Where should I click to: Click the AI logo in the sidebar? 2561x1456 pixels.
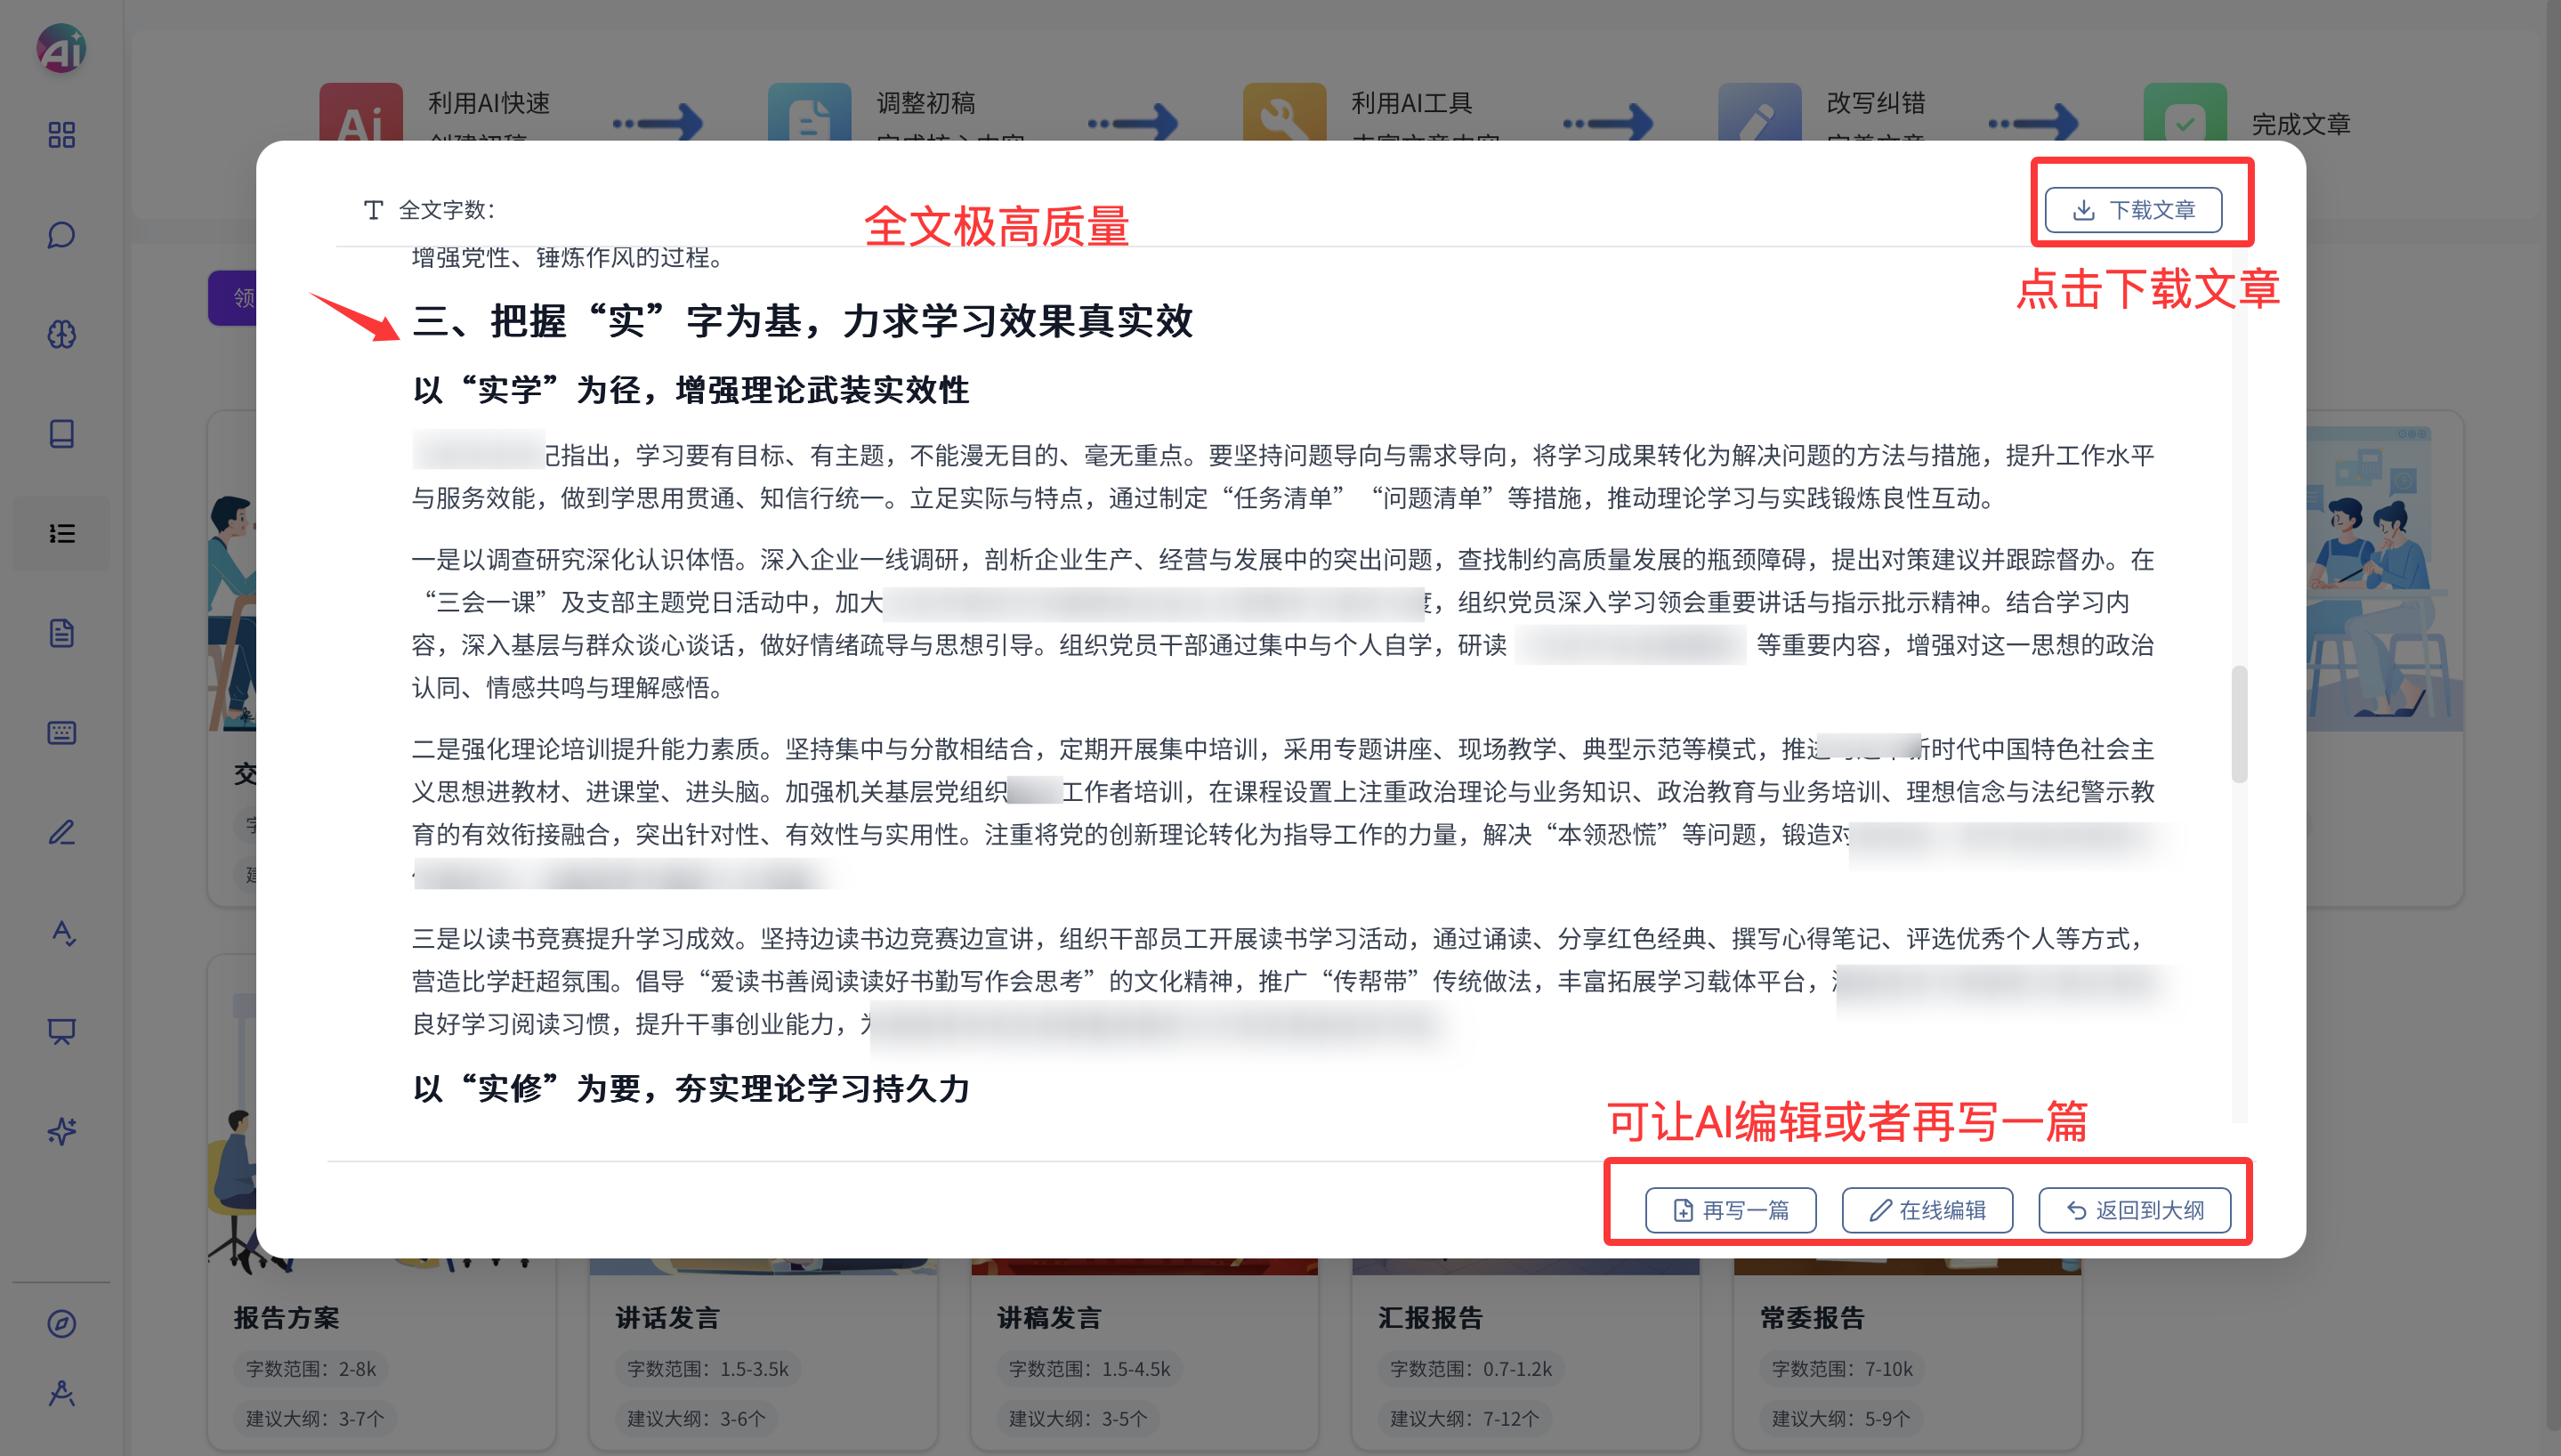click(x=61, y=48)
